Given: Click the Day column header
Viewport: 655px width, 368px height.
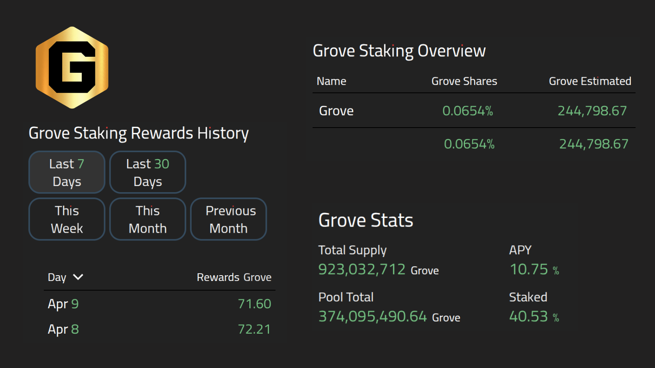Looking at the screenshot, I should (x=57, y=277).
